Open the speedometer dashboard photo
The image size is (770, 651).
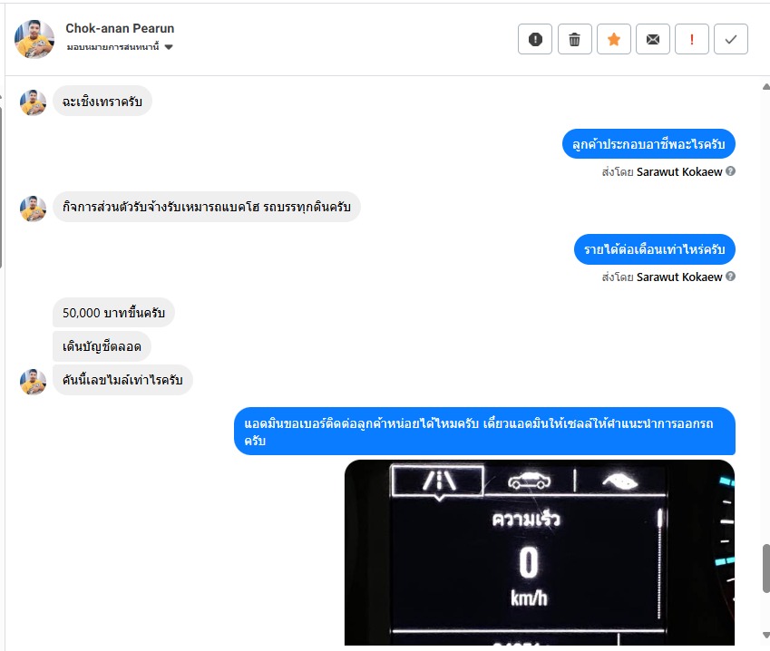tap(540, 552)
